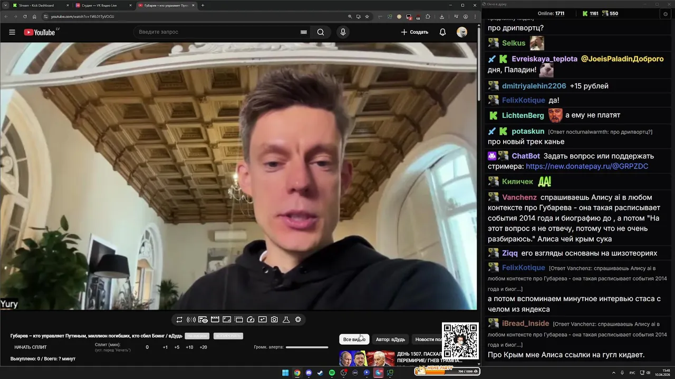
Task: Select the speedometer icon in the player toolbar
Action: [250, 320]
